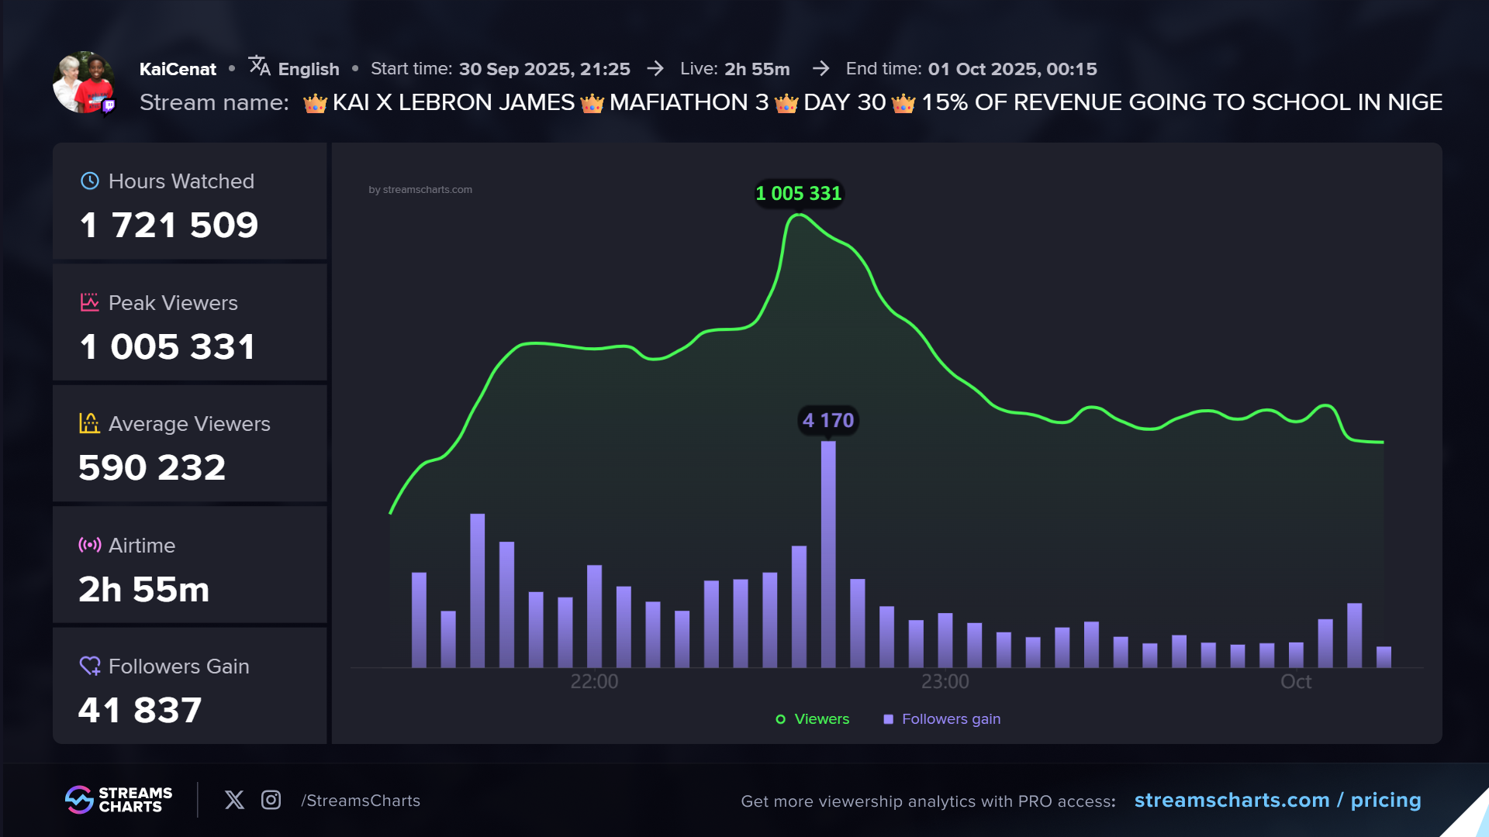Viewport: 1489px width, 837px height.
Task: Click the Average Viewers icon
Action: [x=90, y=423]
